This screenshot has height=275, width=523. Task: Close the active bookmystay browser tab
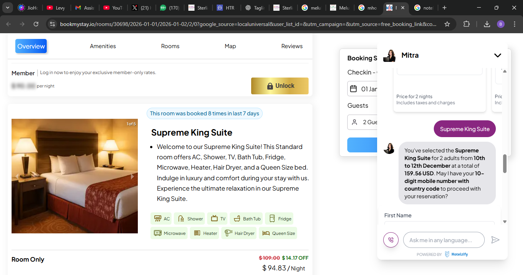[x=403, y=8]
